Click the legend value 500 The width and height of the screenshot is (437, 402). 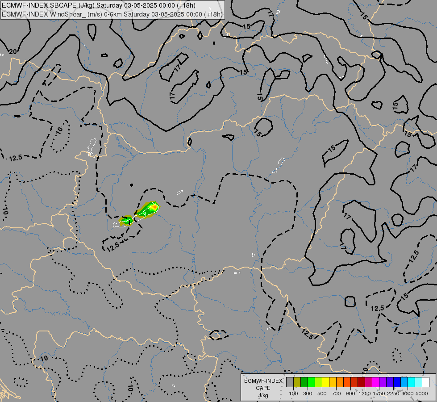click(x=322, y=394)
